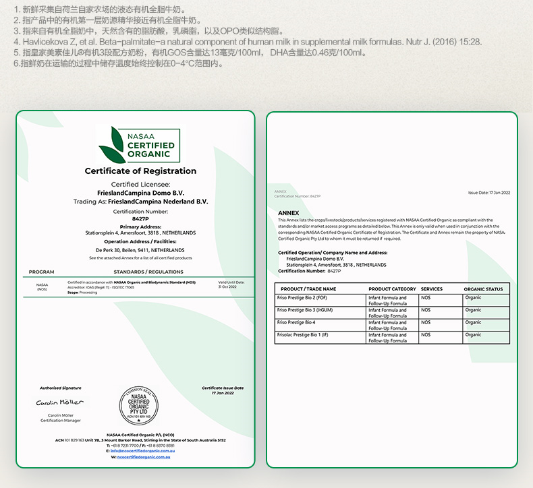Click the 'Certificate of Registration' heading
The width and height of the screenshot is (533, 488).
(x=140, y=171)
